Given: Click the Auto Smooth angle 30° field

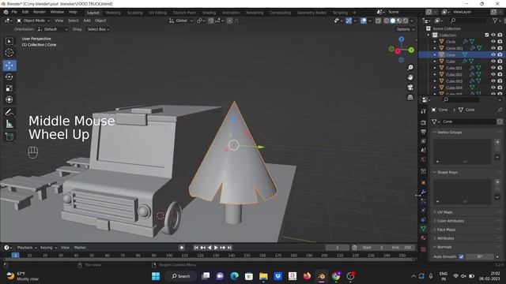Looking at the screenshot, I should (480, 256).
